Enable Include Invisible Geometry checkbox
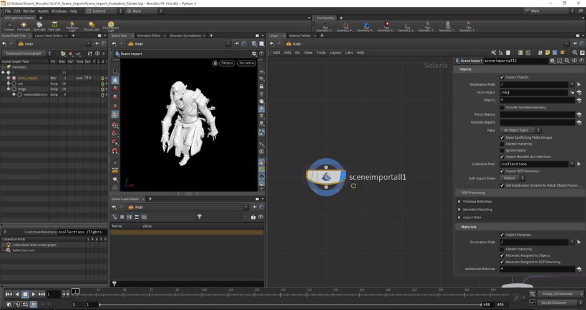 [502, 107]
